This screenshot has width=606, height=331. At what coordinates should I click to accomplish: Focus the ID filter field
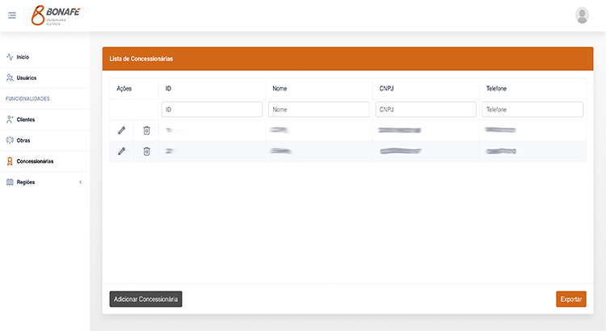point(212,109)
